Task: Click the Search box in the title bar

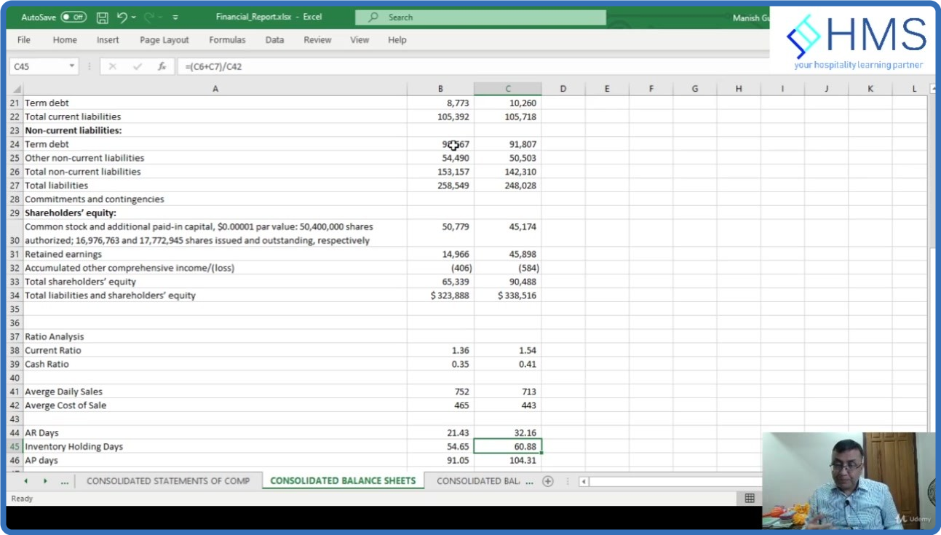Action: click(480, 17)
